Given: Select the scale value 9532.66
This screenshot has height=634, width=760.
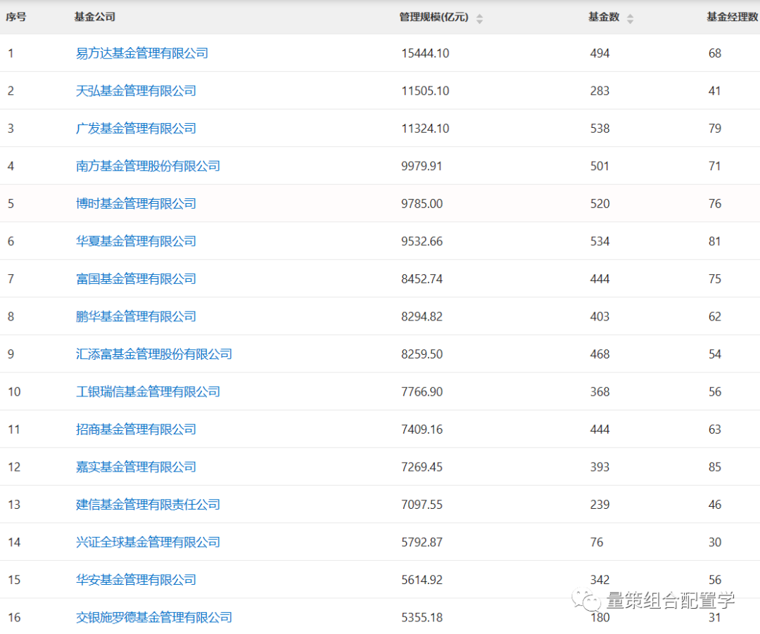Looking at the screenshot, I should (422, 242).
